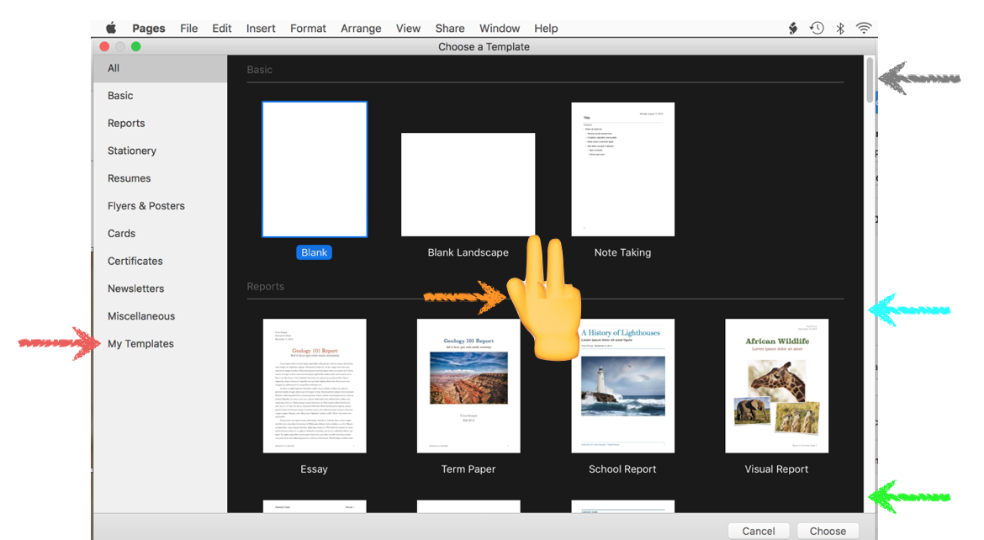
Task: Filter templates by Flyers & Posters
Action: point(145,206)
